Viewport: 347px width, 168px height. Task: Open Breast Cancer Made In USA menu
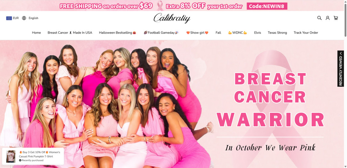[x=70, y=33]
